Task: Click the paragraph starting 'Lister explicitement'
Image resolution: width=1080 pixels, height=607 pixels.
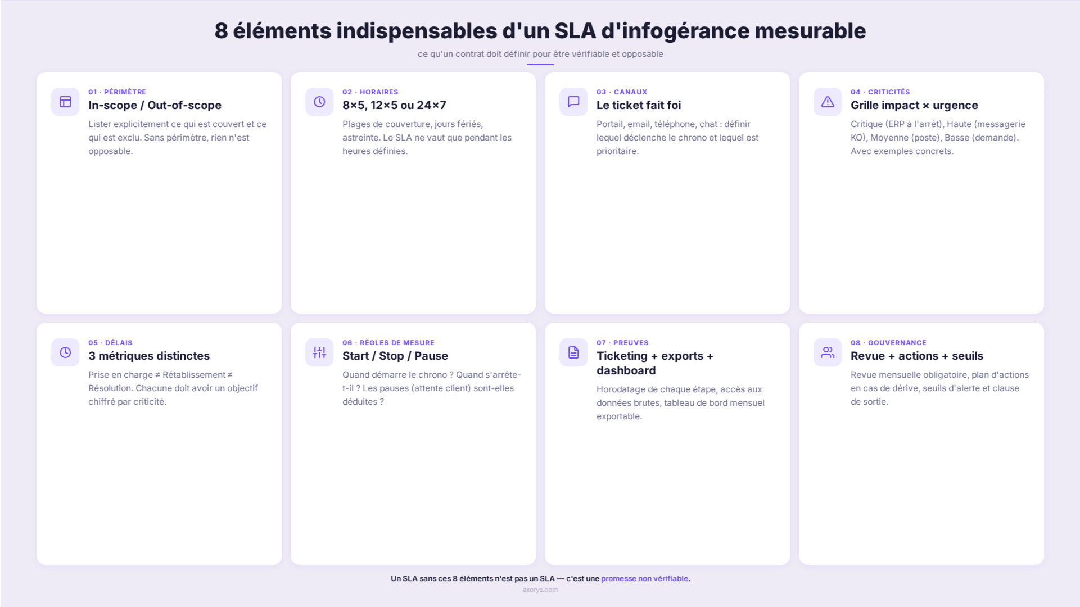Action: (178, 138)
